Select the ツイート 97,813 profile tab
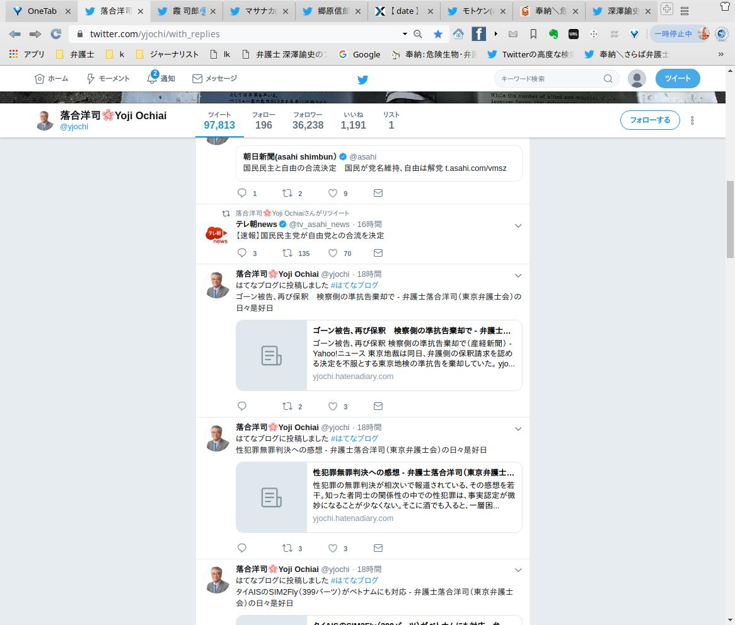Viewport: 735px width, 625px height. (219, 120)
